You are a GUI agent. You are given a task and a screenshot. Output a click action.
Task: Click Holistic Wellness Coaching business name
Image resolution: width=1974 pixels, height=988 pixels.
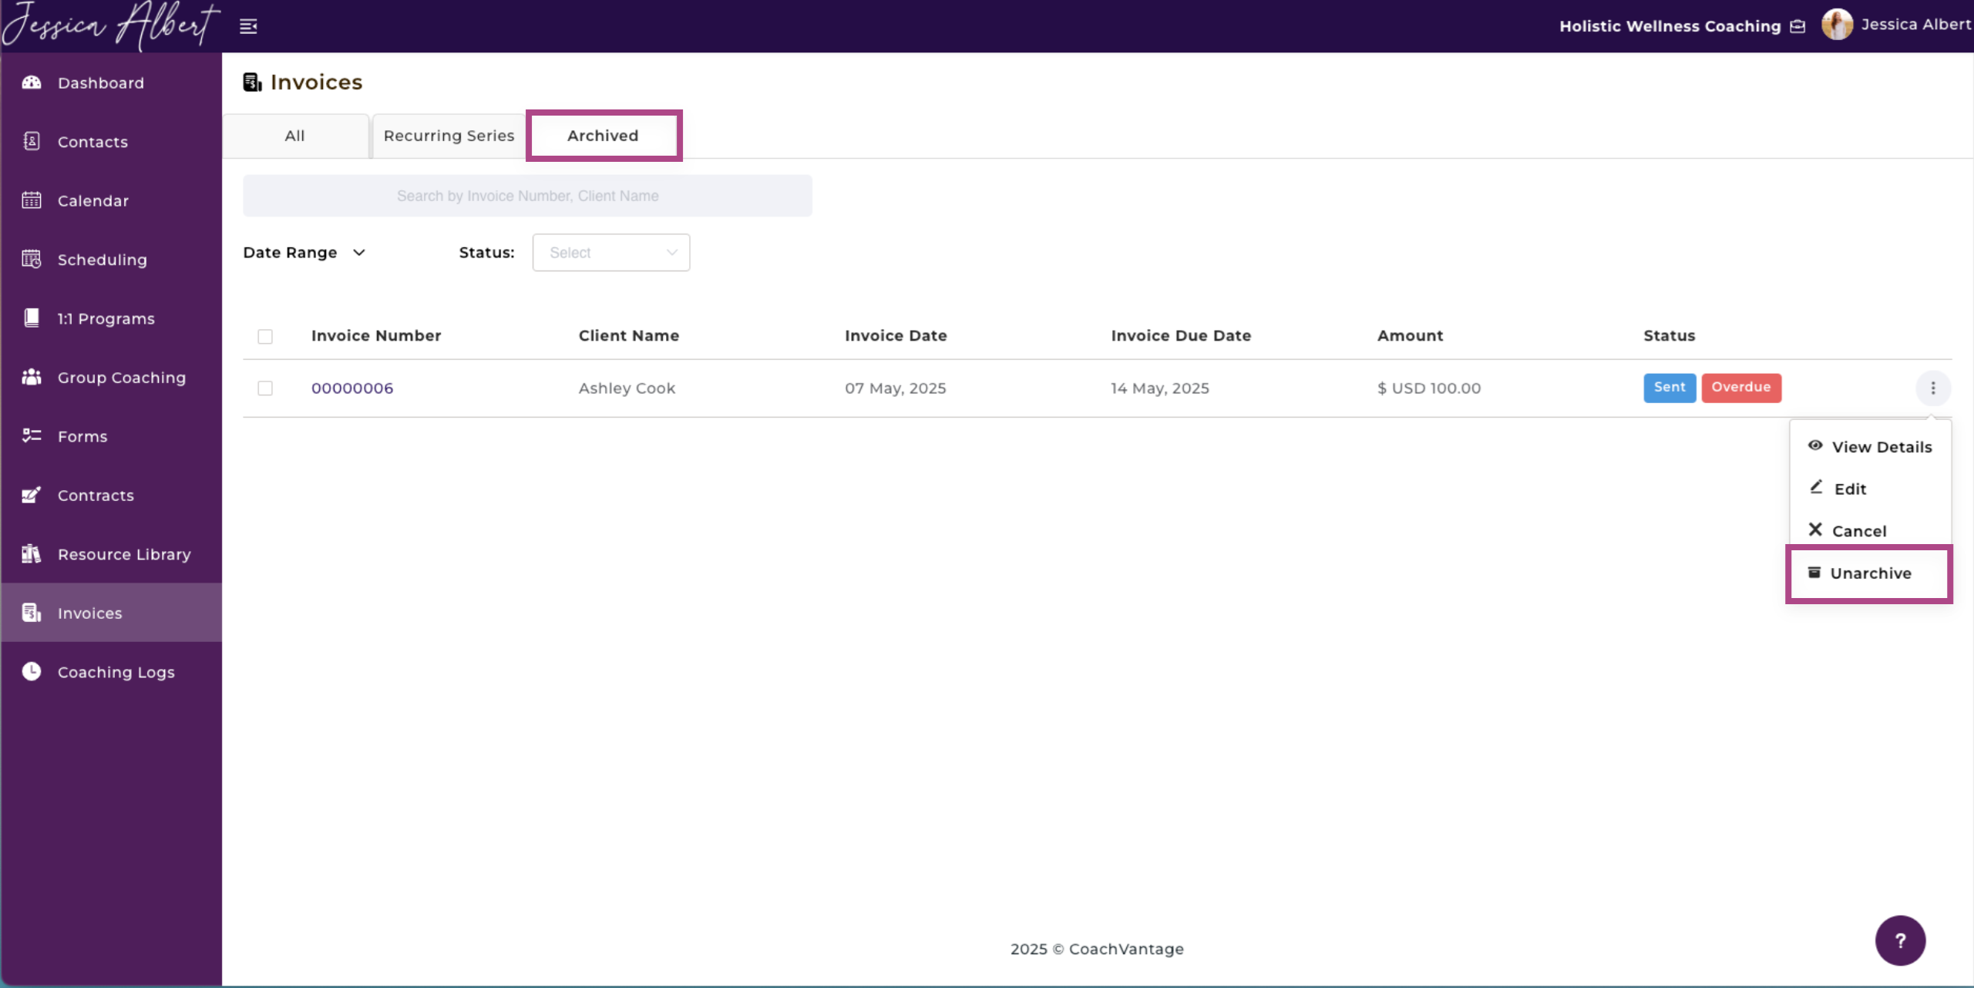pos(1670,26)
